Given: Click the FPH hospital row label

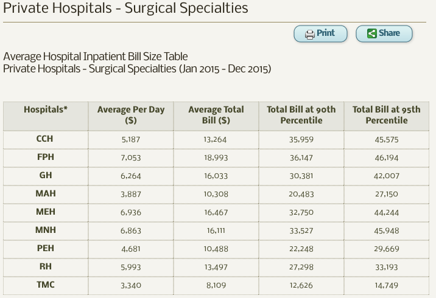Looking at the screenshot, I should pos(45,157).
